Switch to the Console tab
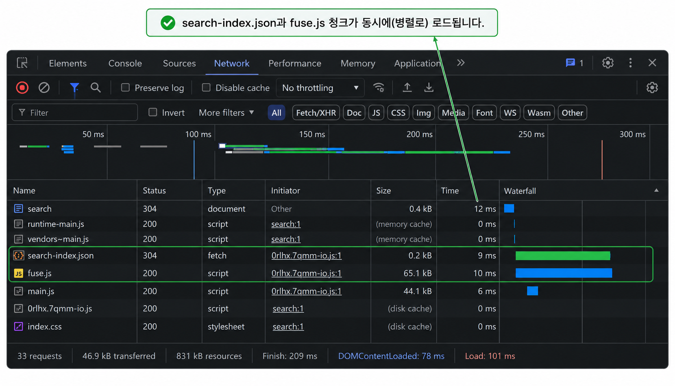The height and width of the screenshot is (386, 675). pos(125,63)
